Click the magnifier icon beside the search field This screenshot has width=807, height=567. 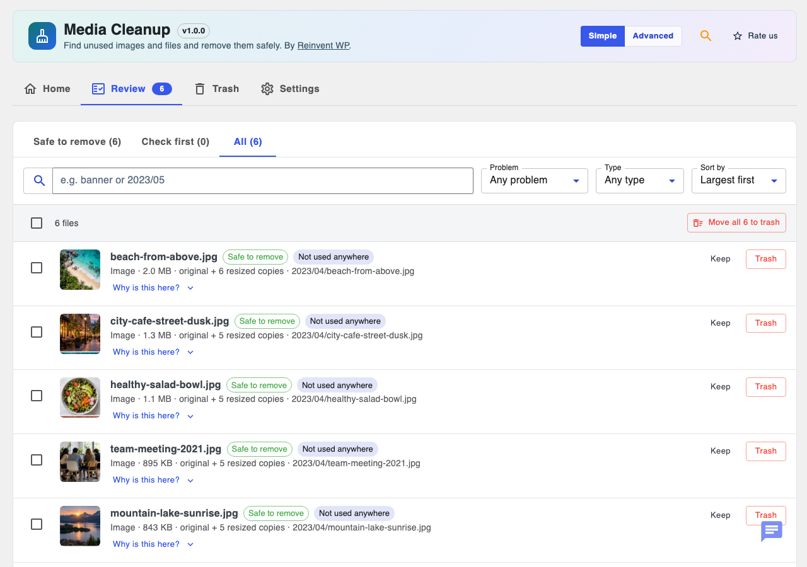[39, 181]
